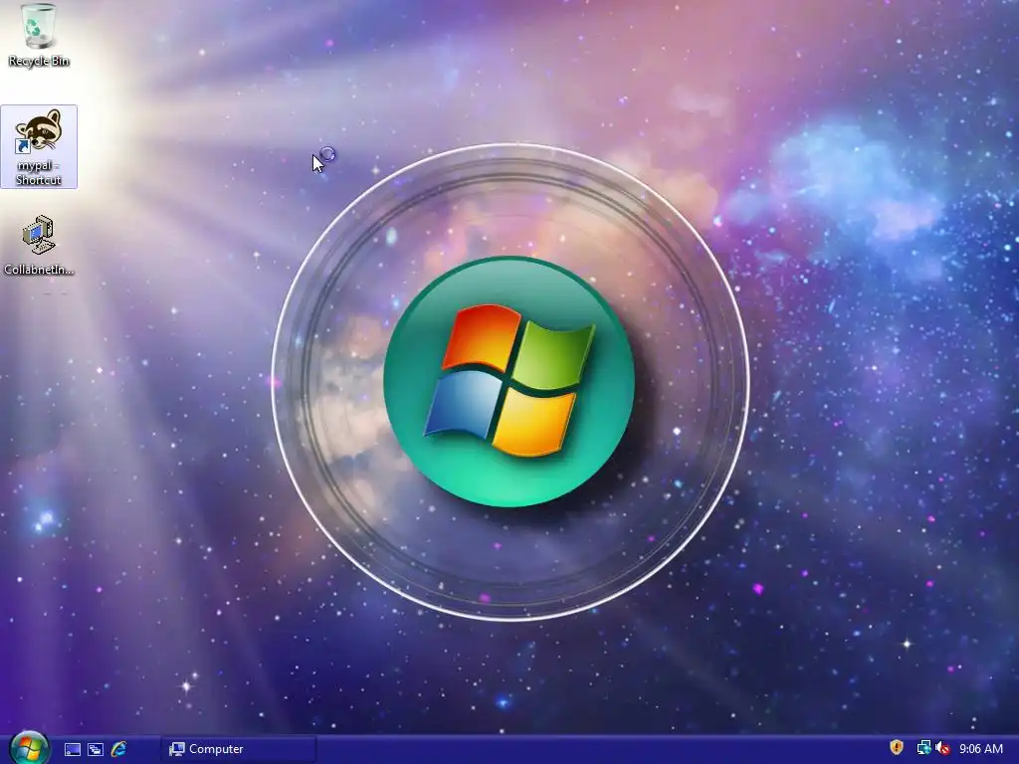Select the mypal - Shortcut desktop icon
This screenshot has width=1019, height=764.
[39, 147]
